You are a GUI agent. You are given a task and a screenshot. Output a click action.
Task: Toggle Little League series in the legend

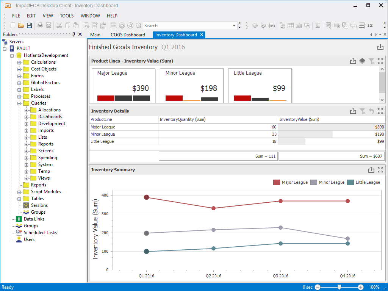click(363, 182)
